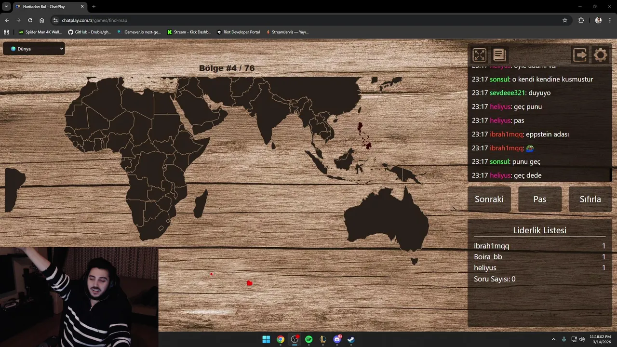Go to next region with Sonraki

coord(489,199)
